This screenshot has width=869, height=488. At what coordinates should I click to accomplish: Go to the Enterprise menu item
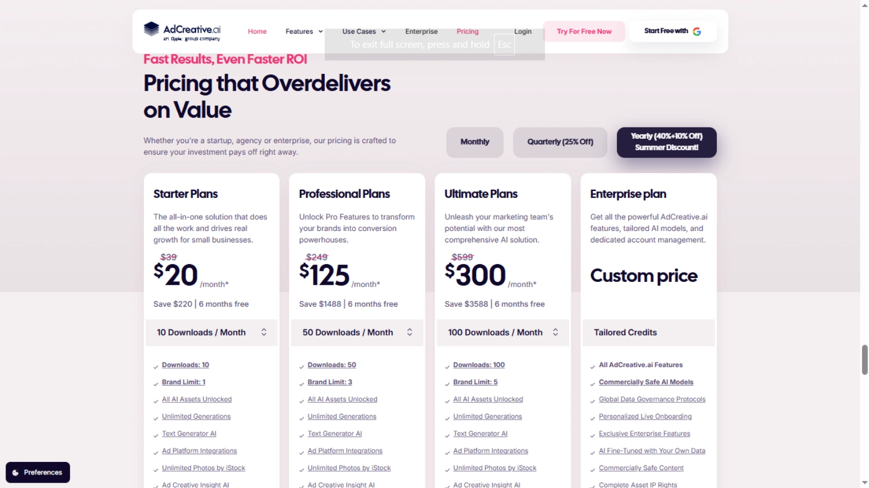click(421, 31)
